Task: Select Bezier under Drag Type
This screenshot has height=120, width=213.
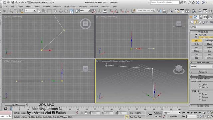Action: (x=200, y=100)
